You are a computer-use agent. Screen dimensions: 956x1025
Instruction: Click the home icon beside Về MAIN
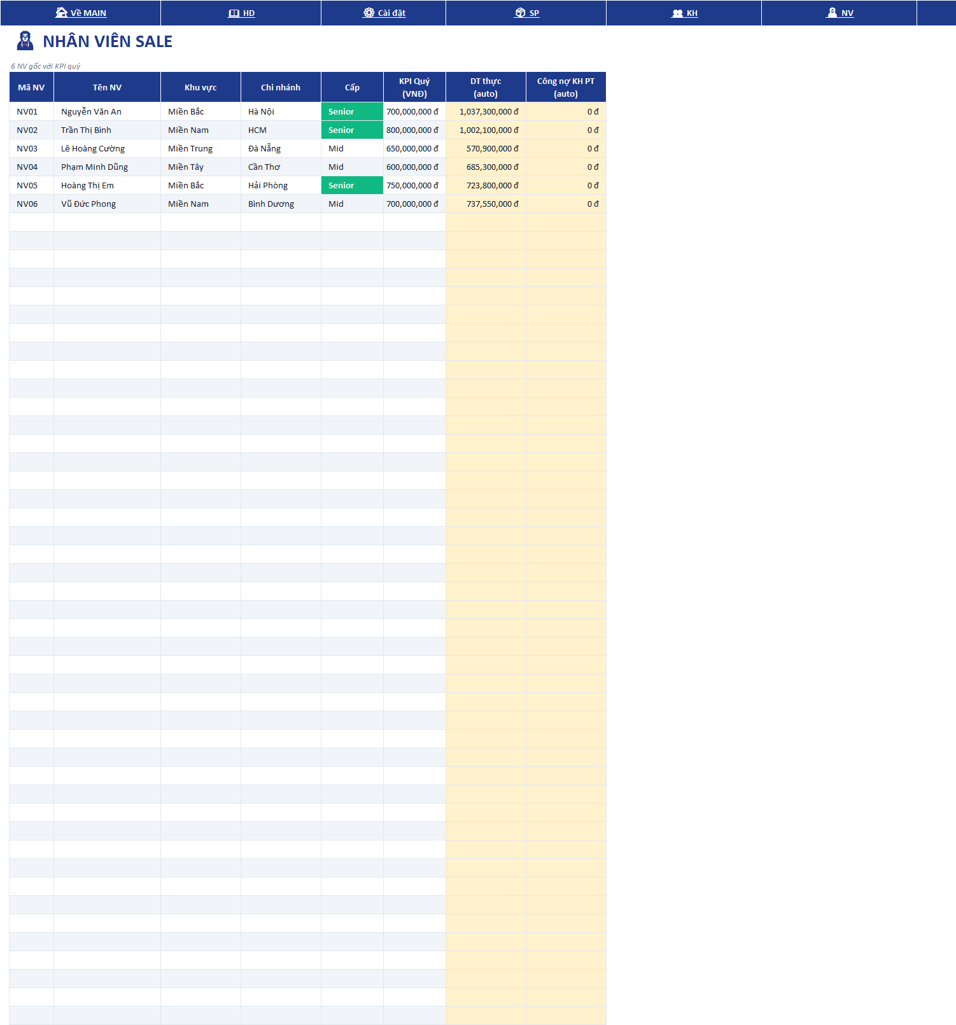coord(61,12)
